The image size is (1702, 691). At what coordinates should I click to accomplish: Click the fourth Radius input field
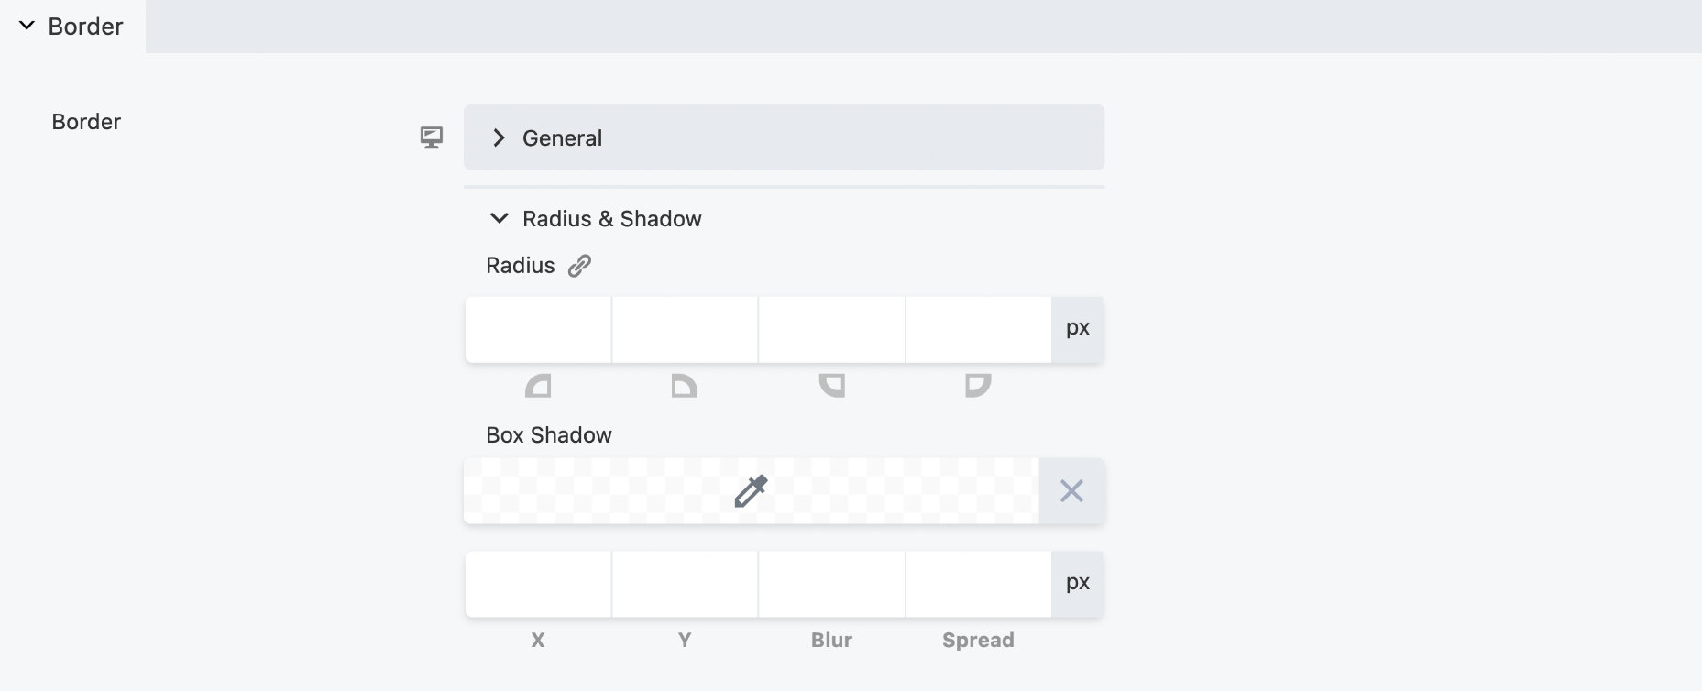tap(978, 329)
